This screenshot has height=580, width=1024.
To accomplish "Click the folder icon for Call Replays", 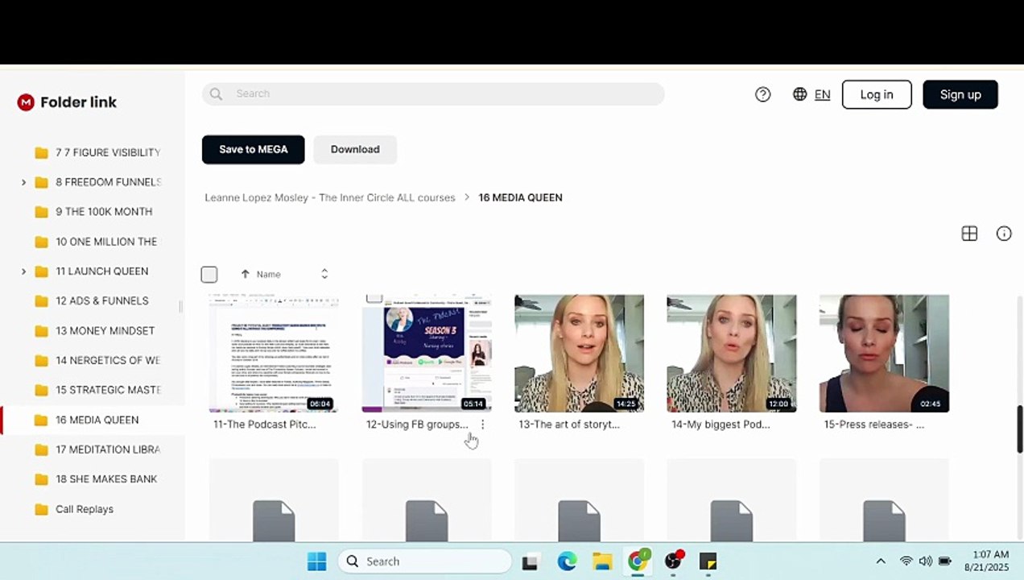I will [x=42, y=509].
